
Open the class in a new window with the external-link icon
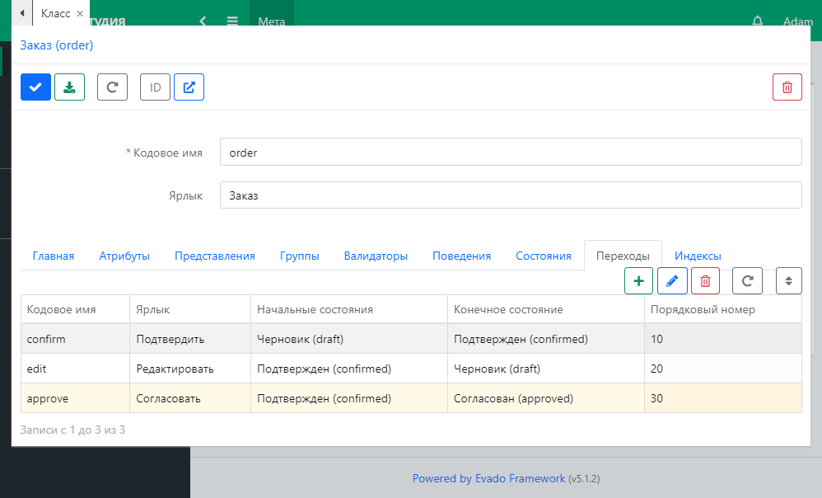tap(189, 87)
